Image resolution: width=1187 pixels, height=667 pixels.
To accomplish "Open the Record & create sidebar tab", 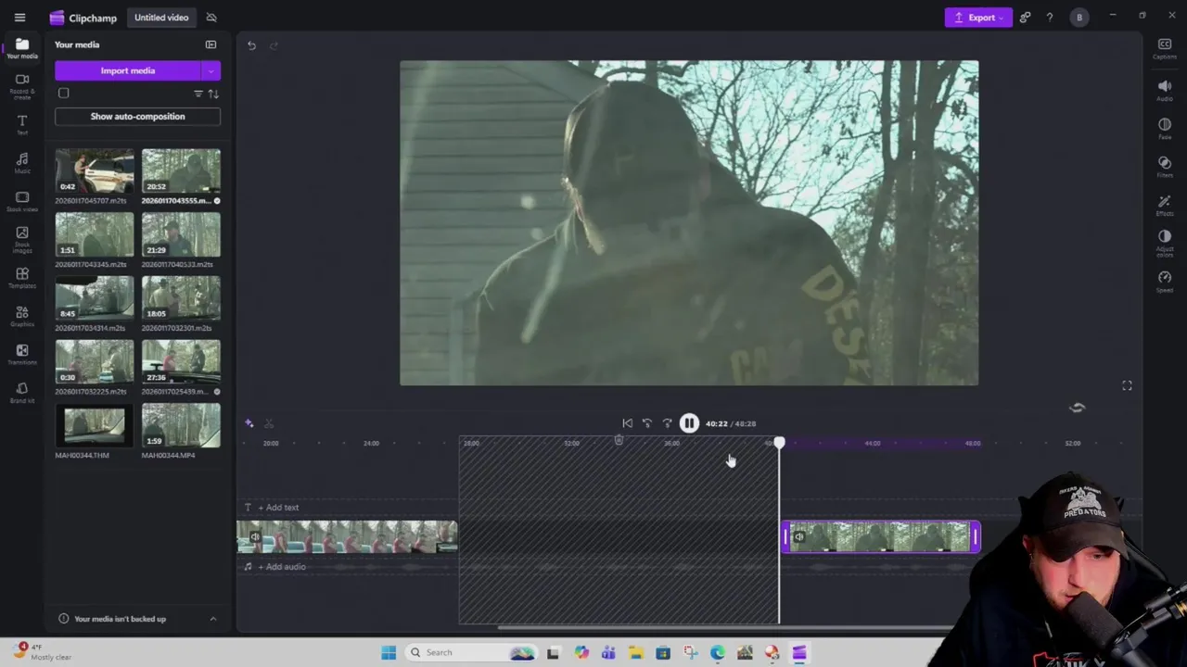I will click(x=22, y=84).
